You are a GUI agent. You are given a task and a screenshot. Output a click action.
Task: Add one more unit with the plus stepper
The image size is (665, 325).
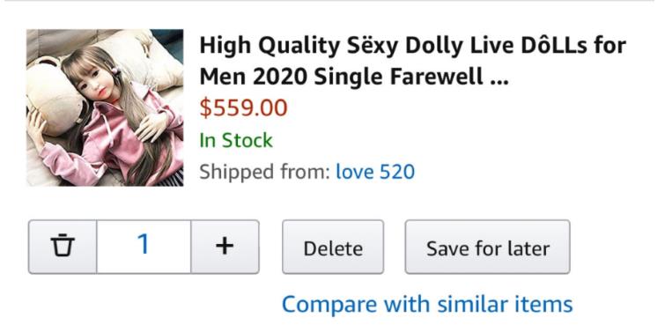(x=225, y=247)
